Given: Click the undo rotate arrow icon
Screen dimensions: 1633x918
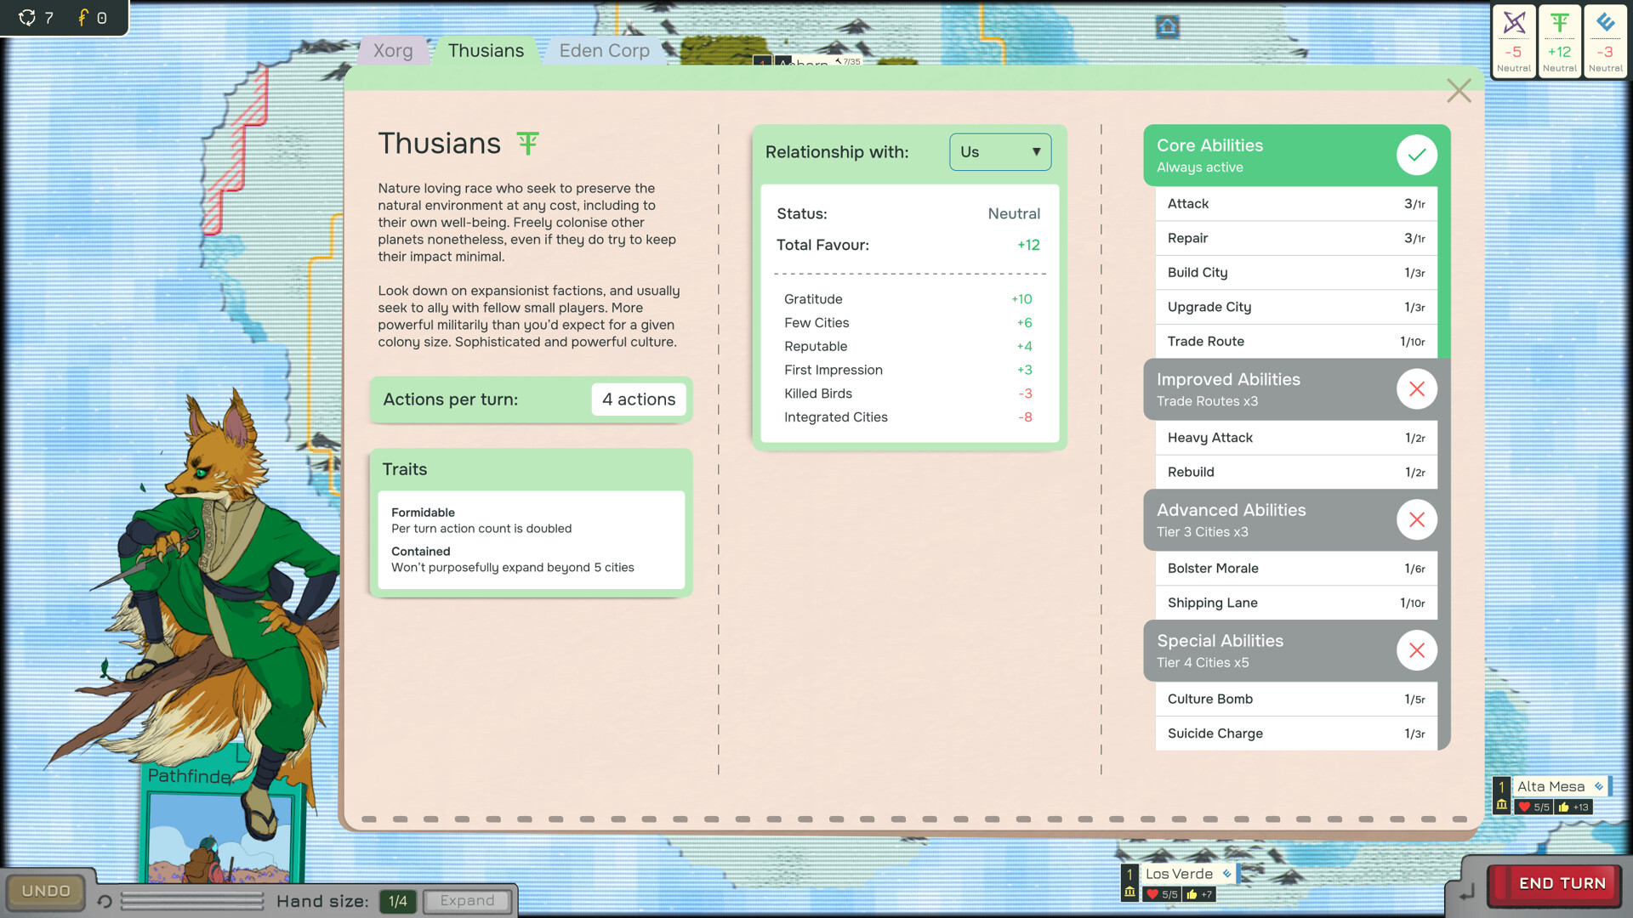Looking at the screenshot, I should coord(105,901).
